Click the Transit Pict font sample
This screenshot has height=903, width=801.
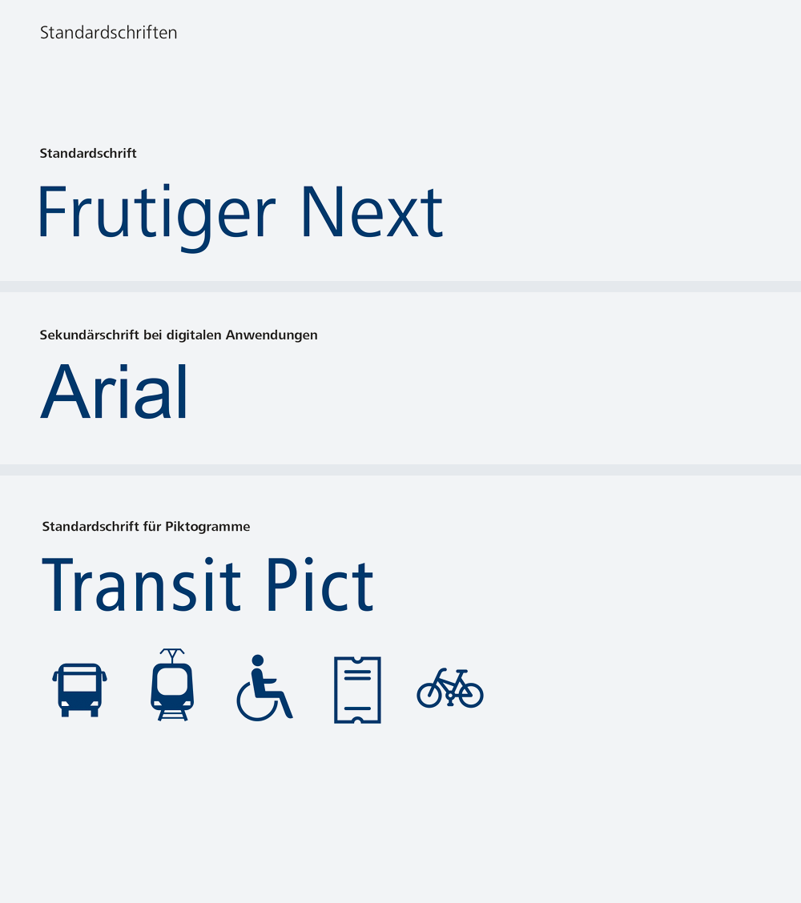click(208, 584)
